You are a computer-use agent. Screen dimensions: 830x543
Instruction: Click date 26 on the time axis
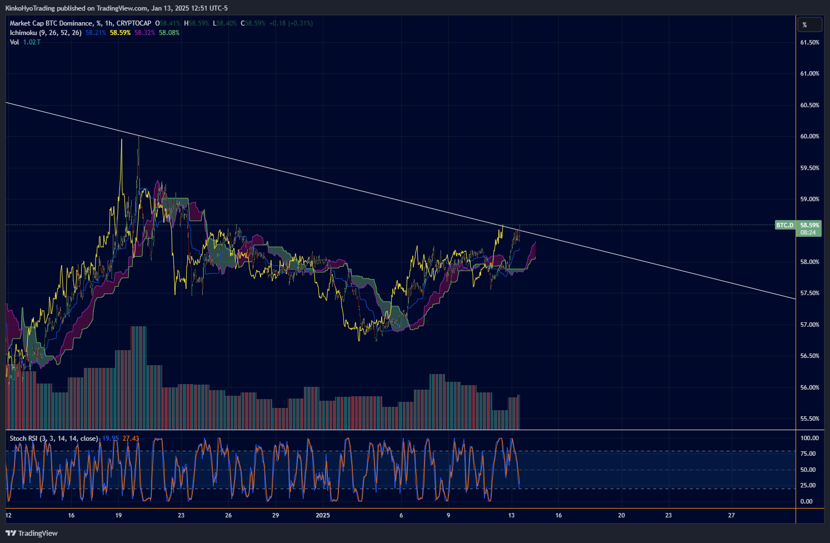click(x=228, y=515)
